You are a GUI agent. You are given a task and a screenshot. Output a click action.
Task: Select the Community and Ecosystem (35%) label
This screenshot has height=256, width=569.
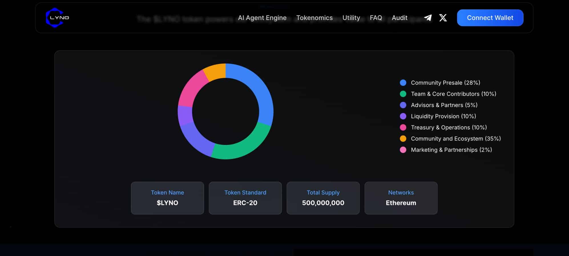pos(456,139)
